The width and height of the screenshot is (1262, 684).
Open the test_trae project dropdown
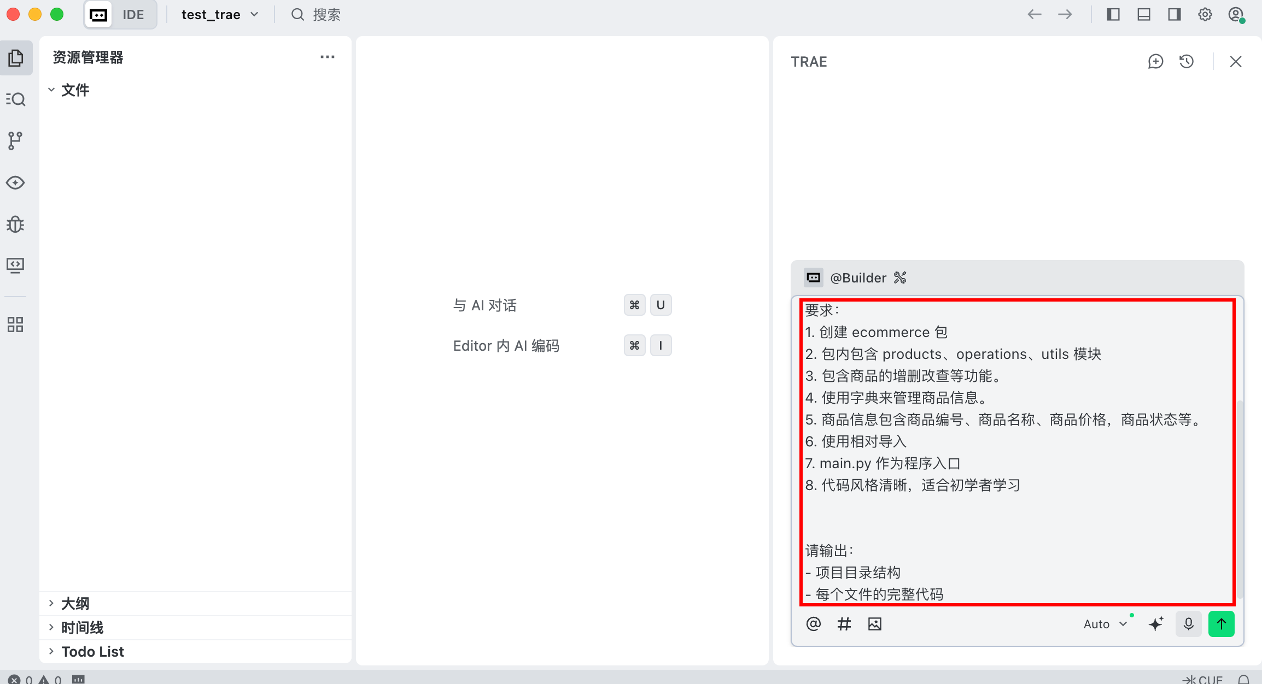220,15
